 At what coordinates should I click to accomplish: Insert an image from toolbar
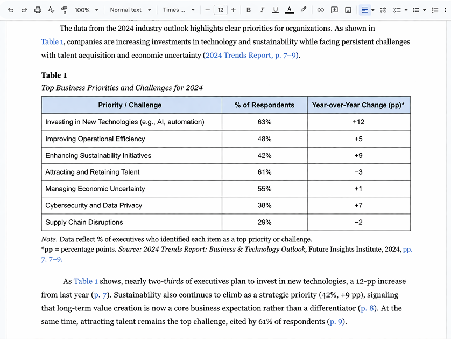coord(348,10)
